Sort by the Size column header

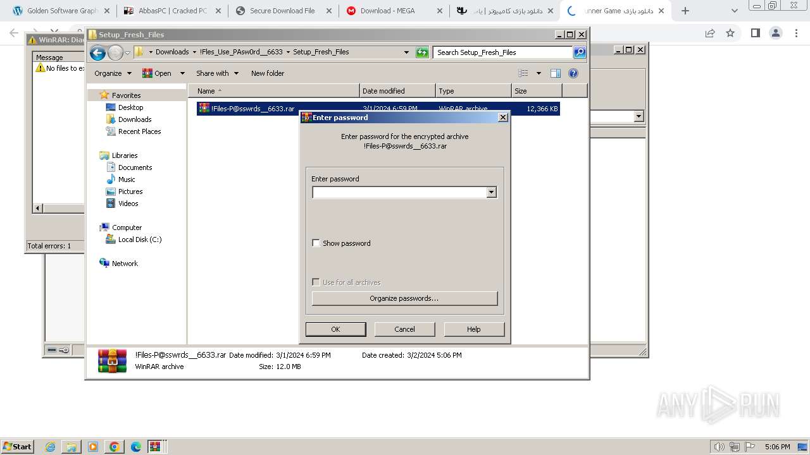click(537, 91)
